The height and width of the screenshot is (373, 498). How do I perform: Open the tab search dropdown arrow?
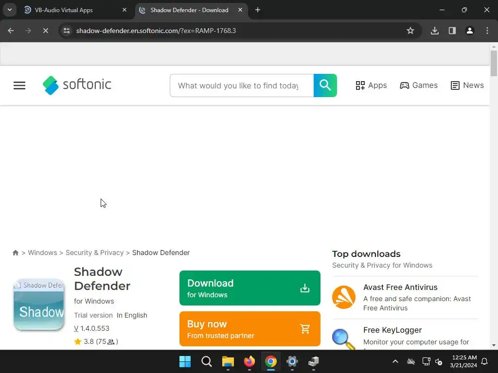coord(10,10)
